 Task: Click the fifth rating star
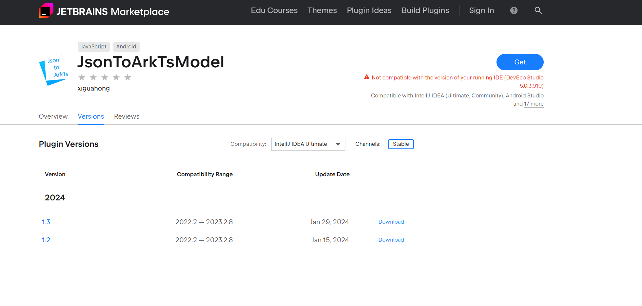pyautogui.click(x=128, y=77)
